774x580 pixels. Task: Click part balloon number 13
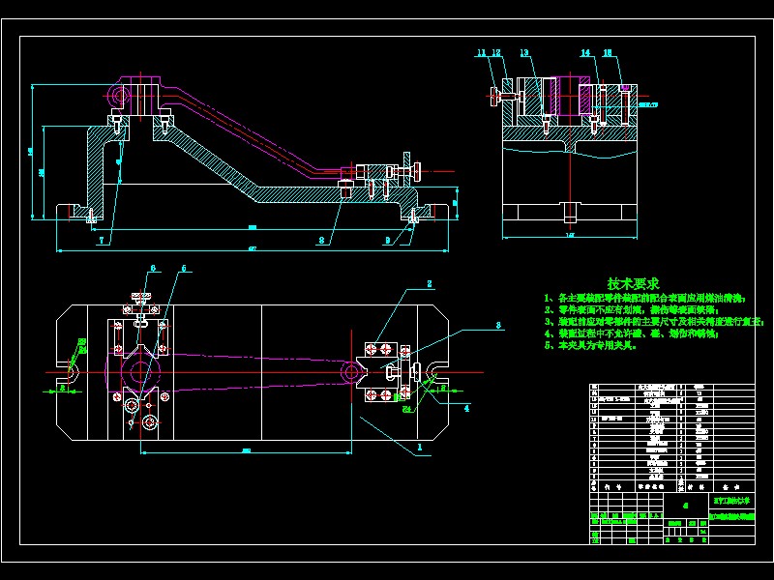pyautogui.click(x=524, y=53)
